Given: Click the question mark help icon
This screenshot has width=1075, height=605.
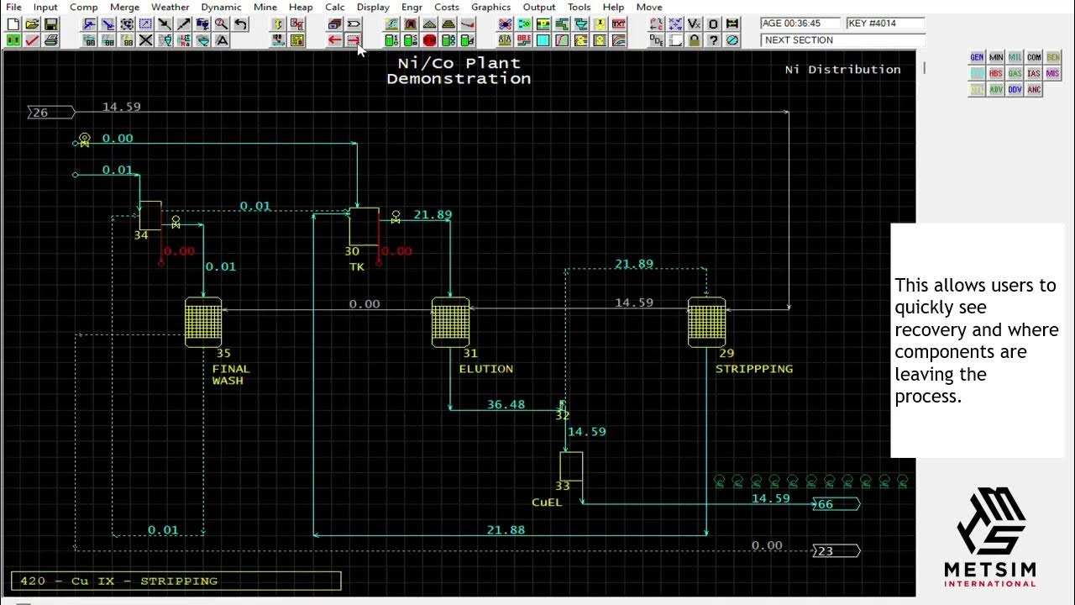Looking at the screenshot, I should click(x=713, y=40).
